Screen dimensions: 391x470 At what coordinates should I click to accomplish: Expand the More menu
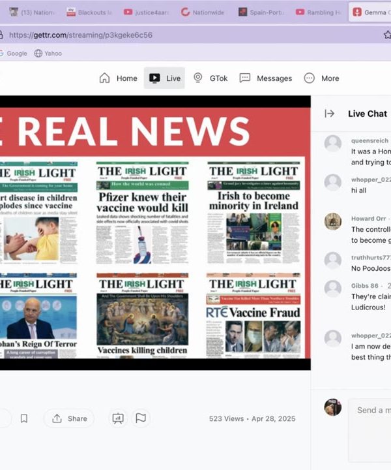pyautogui.click(x=321, y=78)
